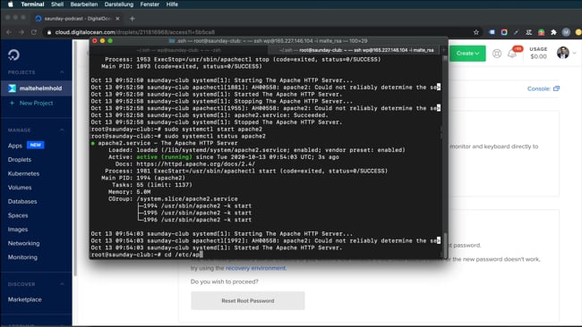Click the square colorful extension icon
582x327 pixels.
click(504, 32)
